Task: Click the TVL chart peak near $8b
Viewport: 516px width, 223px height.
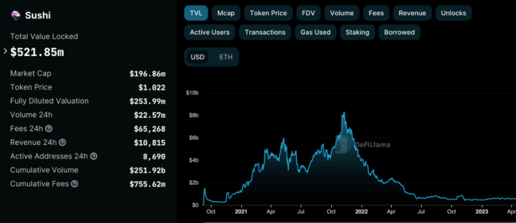Action: (344, 112)
